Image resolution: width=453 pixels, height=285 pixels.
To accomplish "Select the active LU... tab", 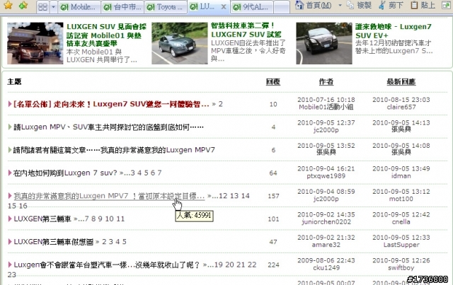I will (202, 6).
